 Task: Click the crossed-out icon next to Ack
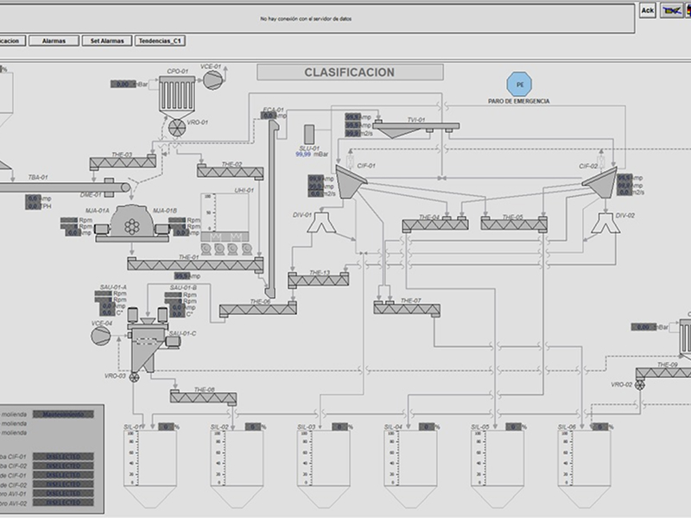point(669,10)
